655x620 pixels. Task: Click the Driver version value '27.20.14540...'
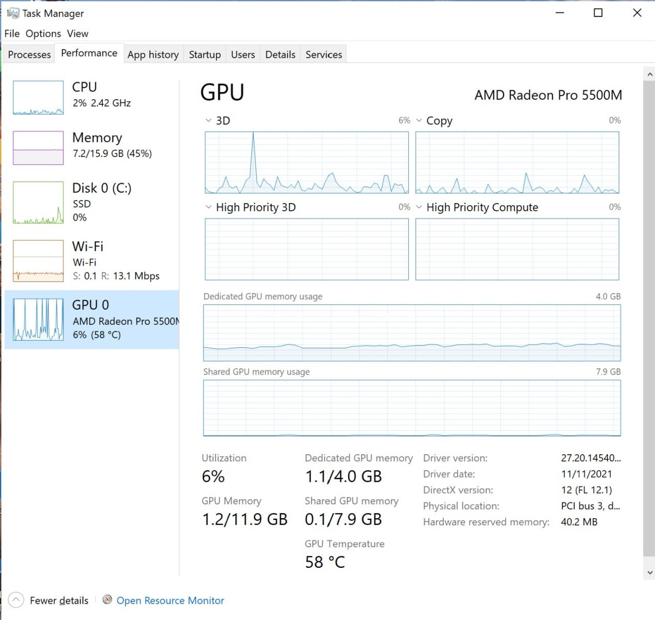click(591, 458)
